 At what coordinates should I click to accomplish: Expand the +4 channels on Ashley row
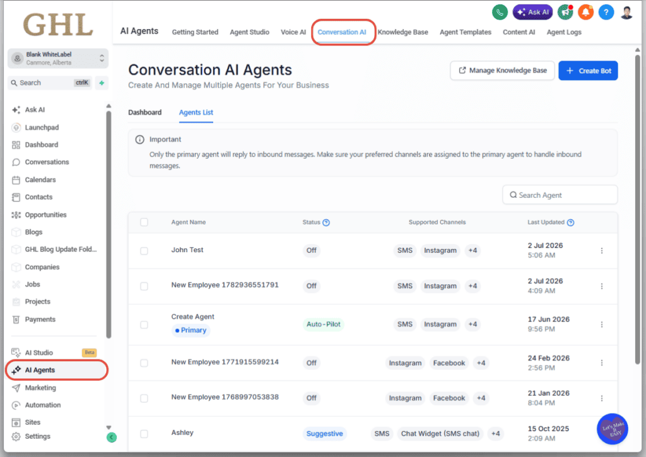(496, 434)
